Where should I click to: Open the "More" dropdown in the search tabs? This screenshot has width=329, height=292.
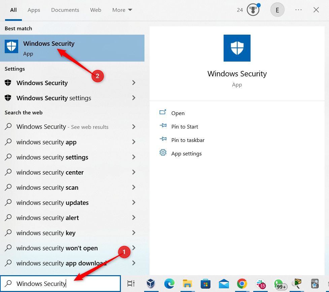122,10
